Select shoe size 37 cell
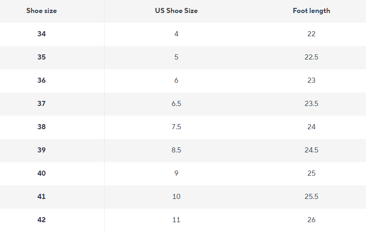Image resolution: width=366 pixels, height=231 pixels. (x=41, y=104)
